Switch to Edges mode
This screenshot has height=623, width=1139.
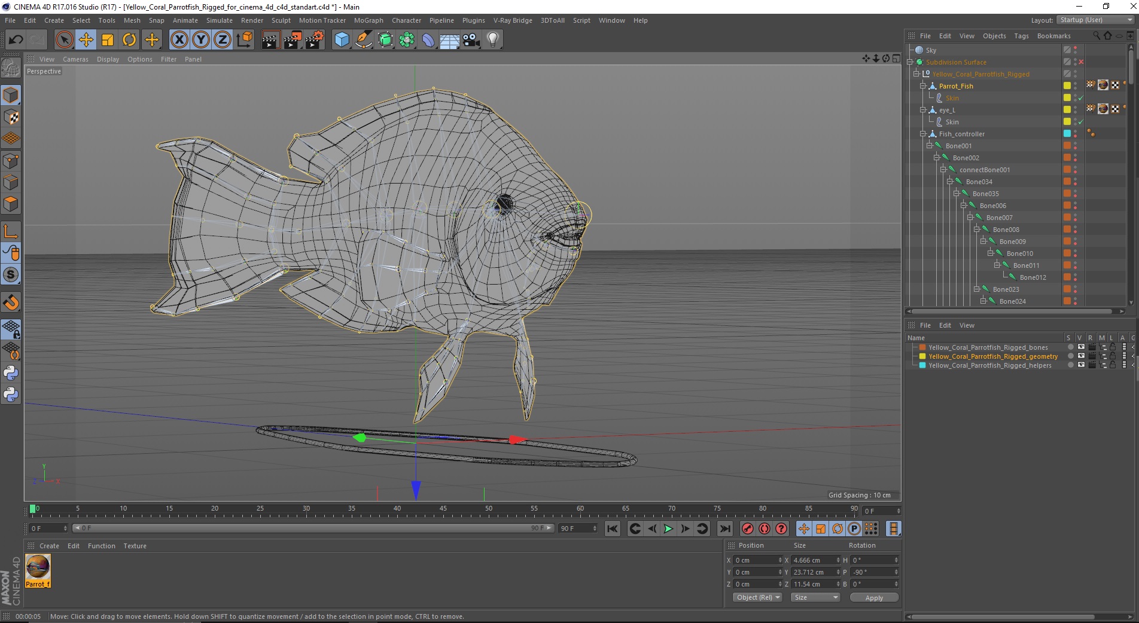click(11, 182)
